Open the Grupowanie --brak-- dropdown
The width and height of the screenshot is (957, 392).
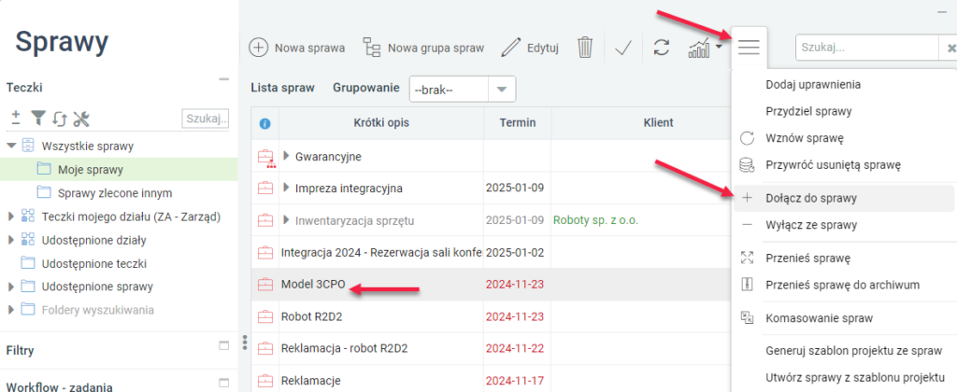tap(502, 90)
